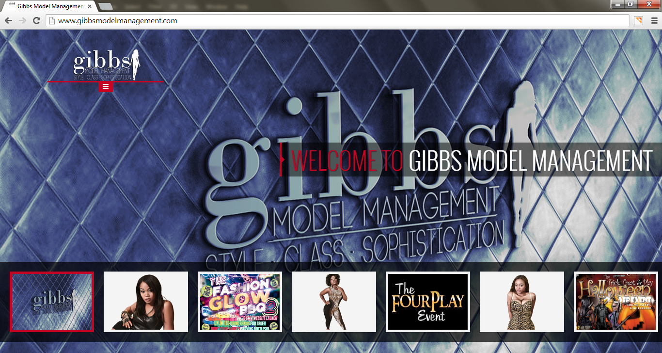The width and height of the screenshot is (662, 353).
Task: Open the Fashion Glow BBQ flyer thumbnail
Action: pos(240,302)
